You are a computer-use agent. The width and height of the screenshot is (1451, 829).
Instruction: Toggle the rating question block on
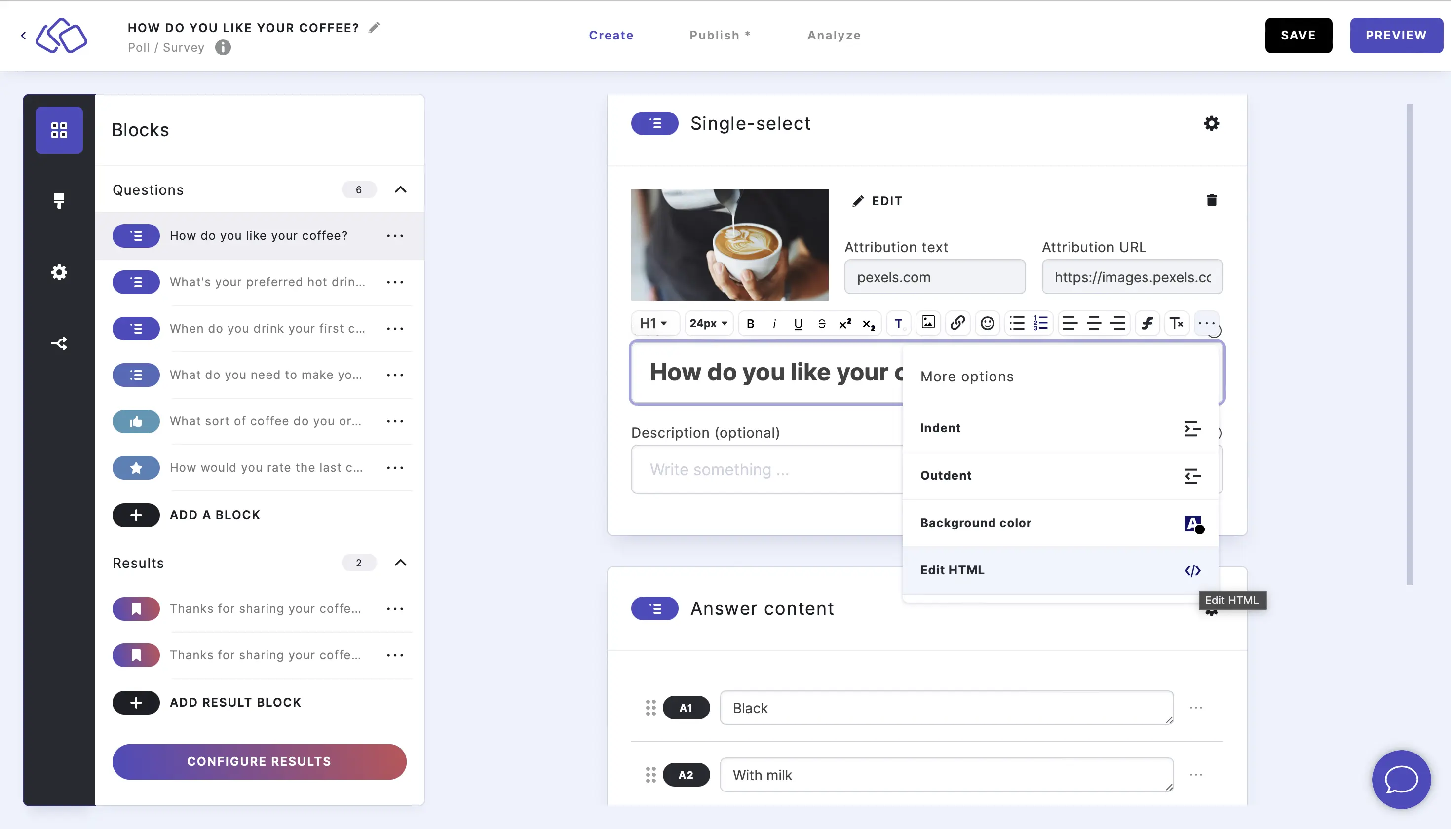138,467
